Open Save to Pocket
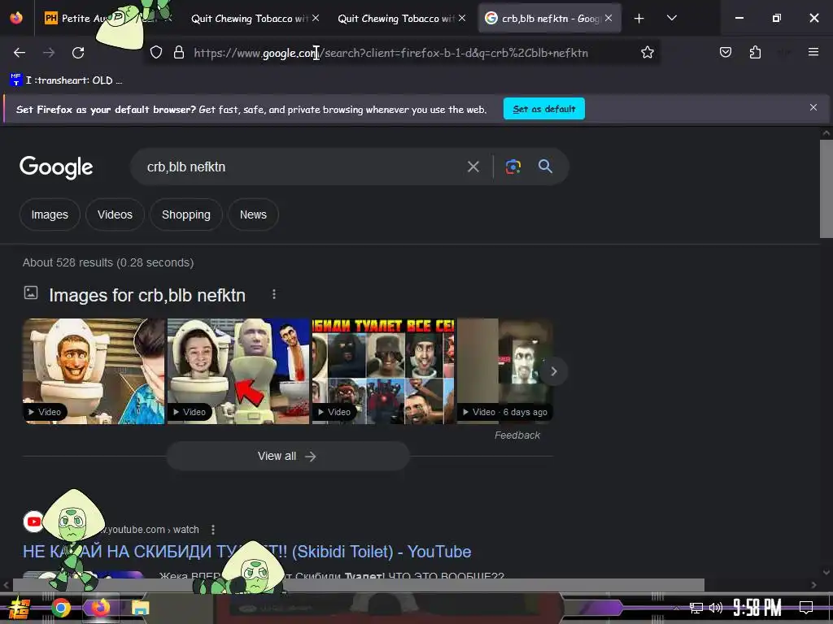 click(x=725, y=52)
